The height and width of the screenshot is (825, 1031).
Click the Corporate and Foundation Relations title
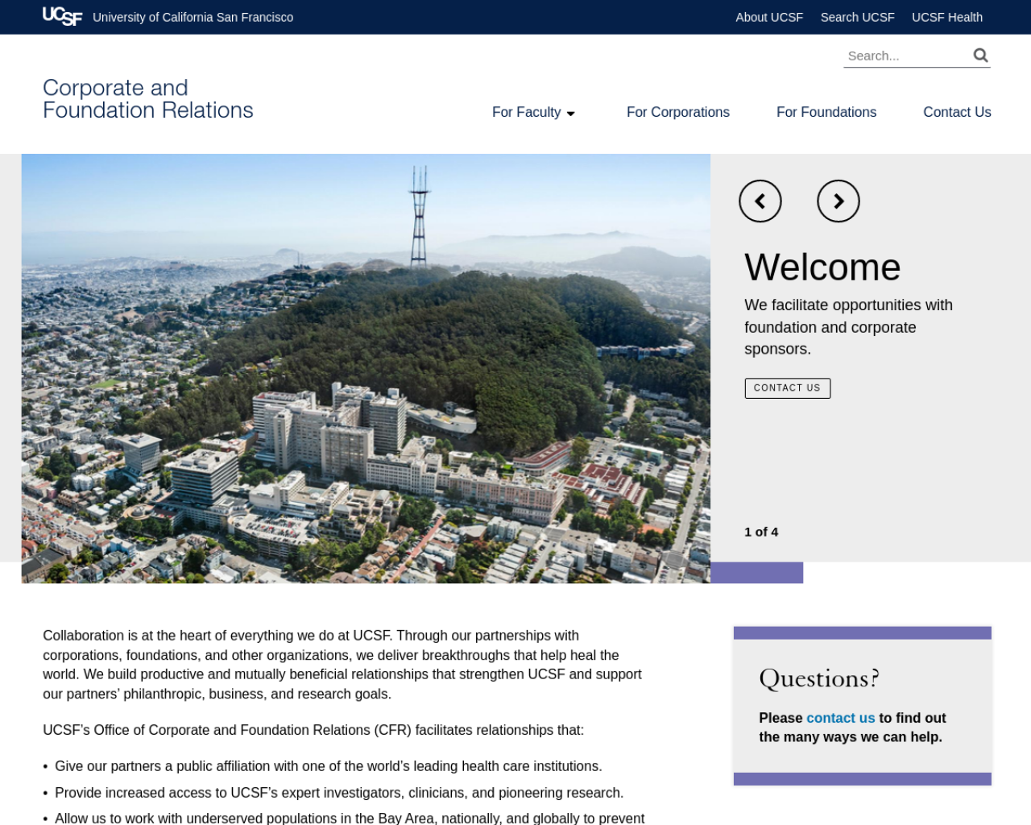[x=147, y=98]
